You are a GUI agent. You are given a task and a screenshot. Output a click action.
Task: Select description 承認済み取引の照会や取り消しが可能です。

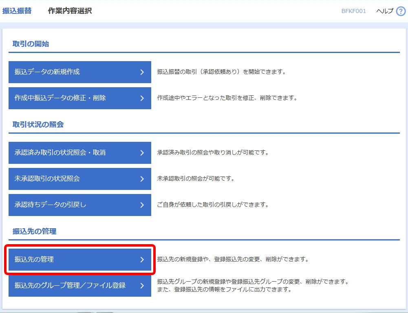(x=213, y=152)
